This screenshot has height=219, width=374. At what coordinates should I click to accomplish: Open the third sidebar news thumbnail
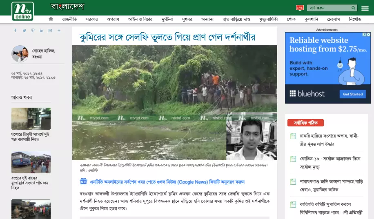[31, 209]
